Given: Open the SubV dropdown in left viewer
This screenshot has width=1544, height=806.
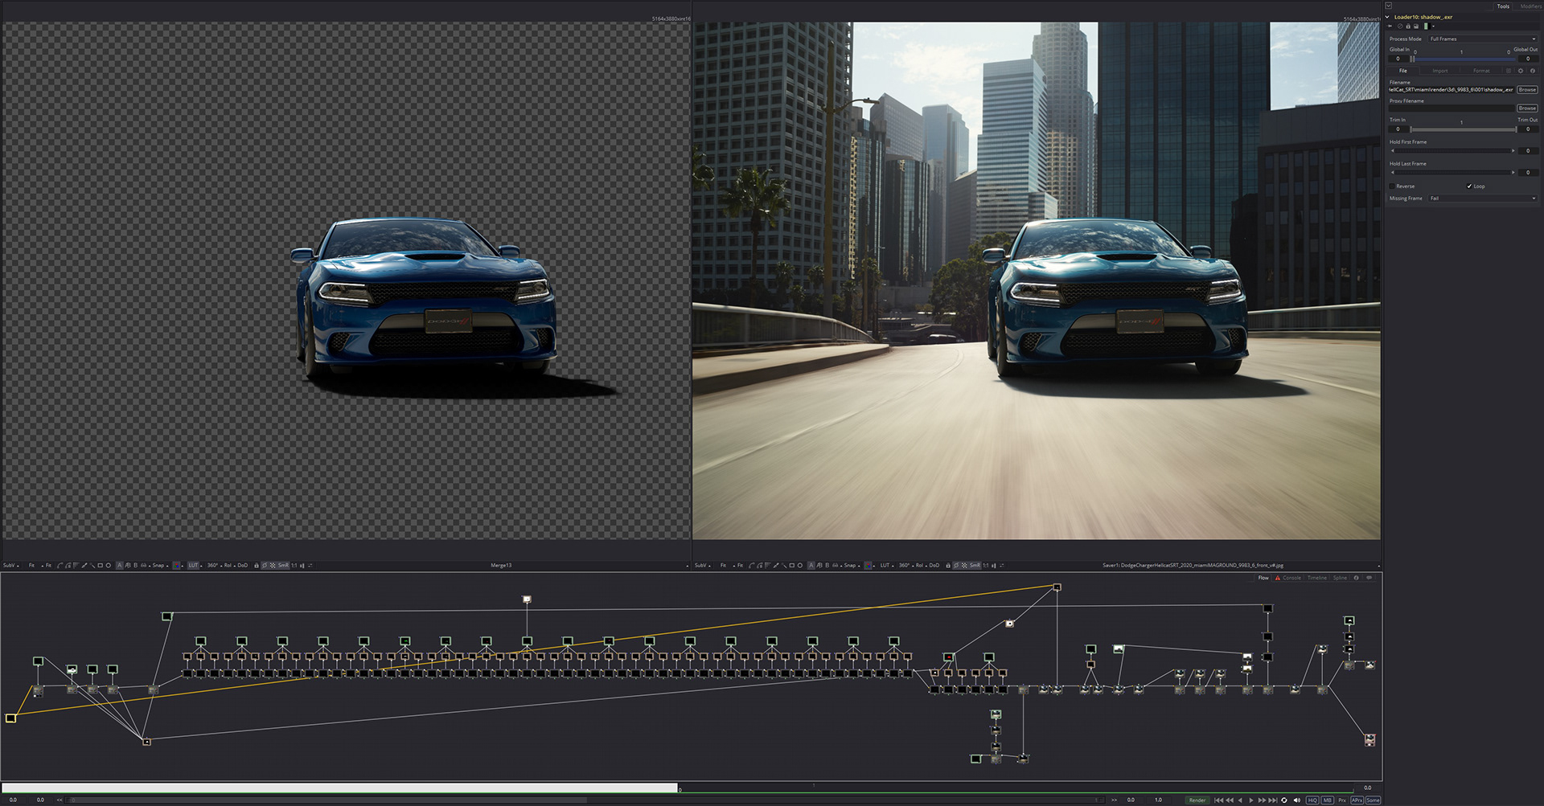Looking at the screenshot, I should point(10,565).
